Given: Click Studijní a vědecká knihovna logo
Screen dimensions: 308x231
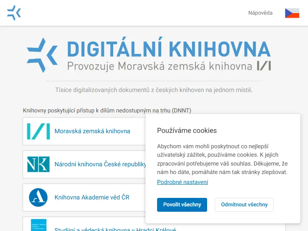Looking at the screenshot, I should click(39, 225).
